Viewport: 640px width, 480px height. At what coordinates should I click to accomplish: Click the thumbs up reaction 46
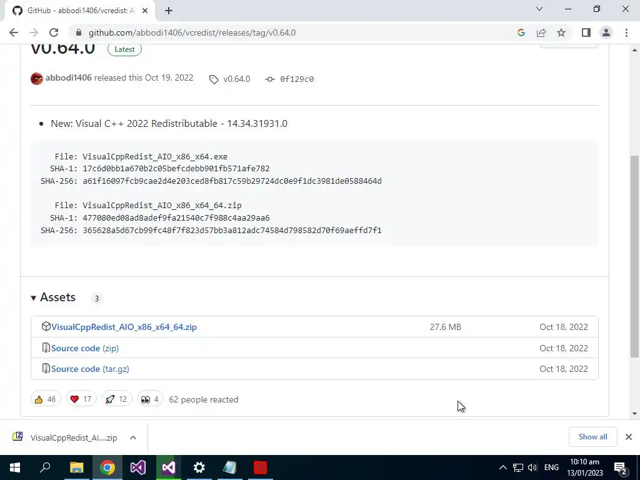(46, 399)
